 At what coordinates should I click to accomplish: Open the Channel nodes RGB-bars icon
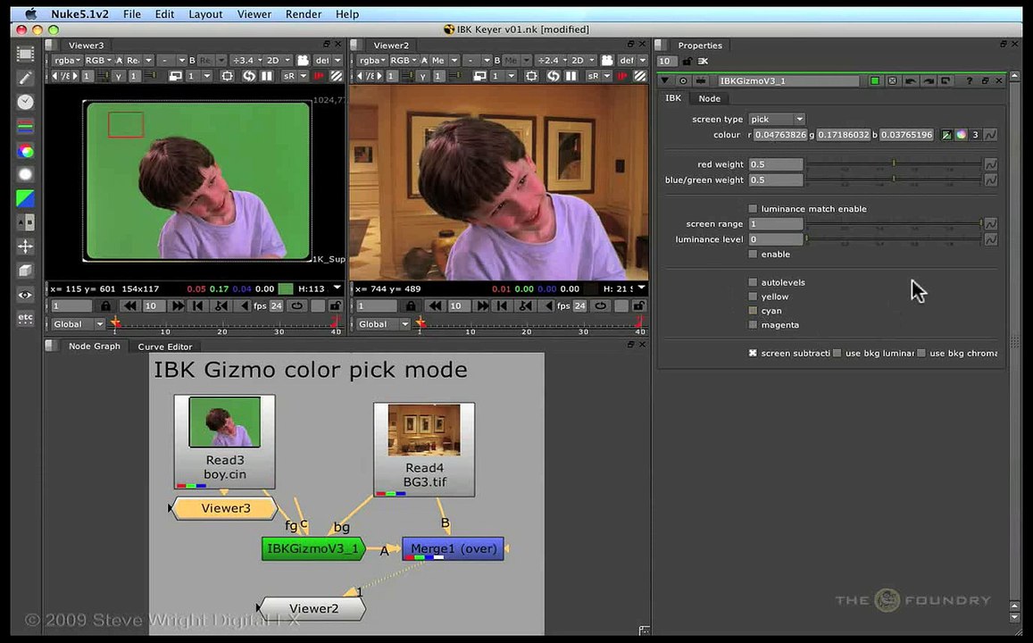[x=25, y=126]
